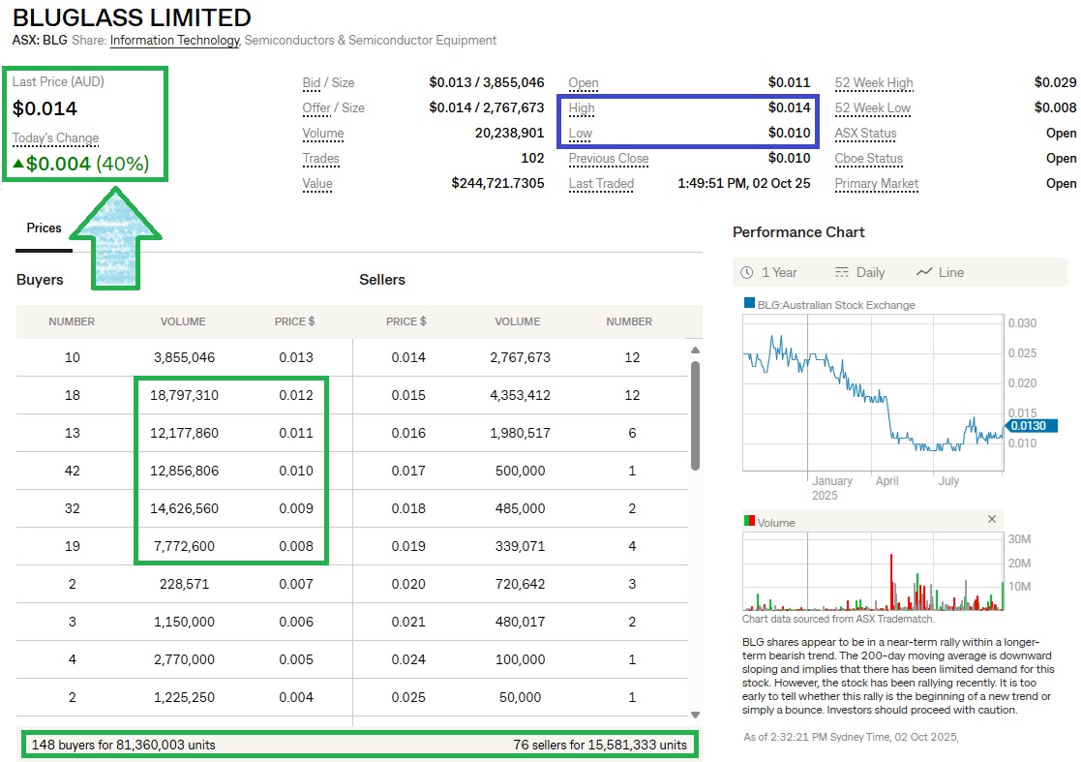The width and height of the screenshot is (1081, 762).
Task: Click the clock icon beside 1 Year
Action: tap(747, 272)
